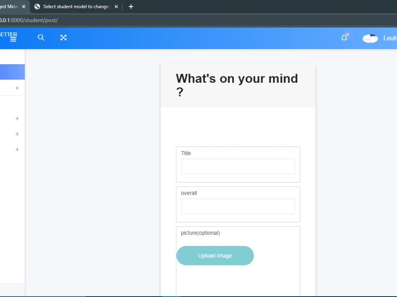Image resolution: width=397 pixels, height=297 pixels.
Task: Toggle fullscreen with the expand arrows icon
Action: [x=63, y=38]
